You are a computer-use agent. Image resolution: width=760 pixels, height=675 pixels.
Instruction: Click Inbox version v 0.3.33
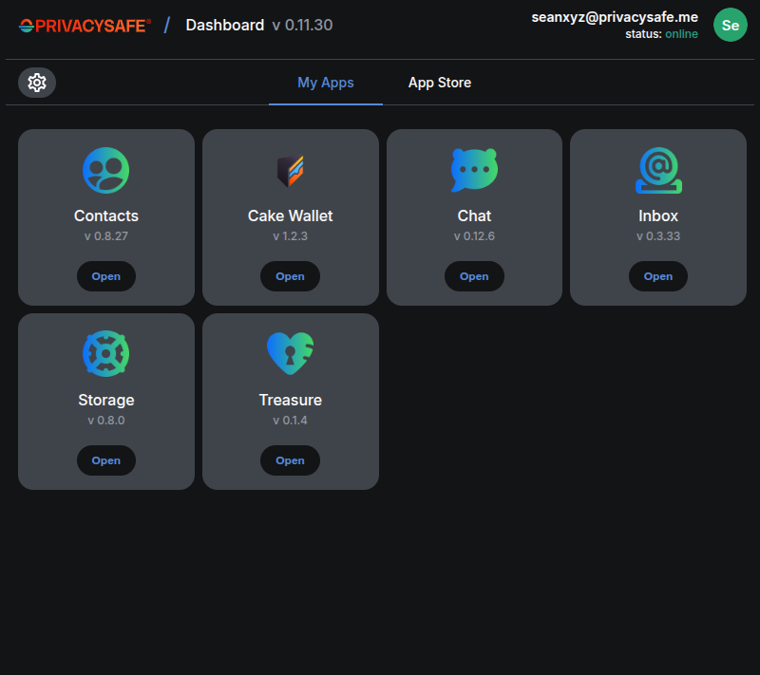click(x=658, y=236)
